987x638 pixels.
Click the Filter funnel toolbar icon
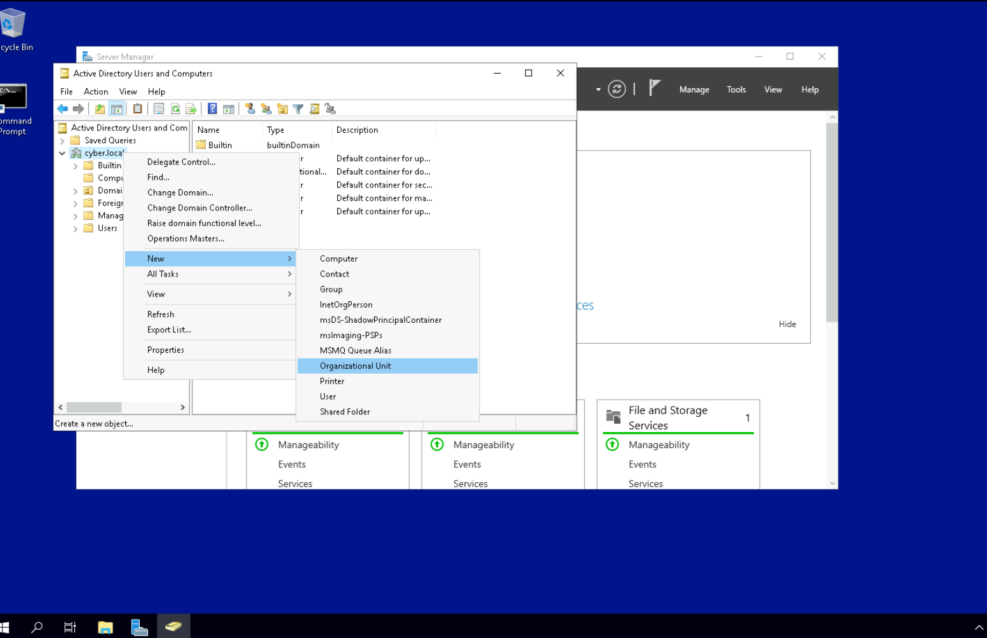(x=298, y=109)
